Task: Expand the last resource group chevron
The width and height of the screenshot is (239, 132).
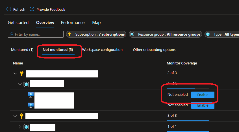Action: pos(20,127)
